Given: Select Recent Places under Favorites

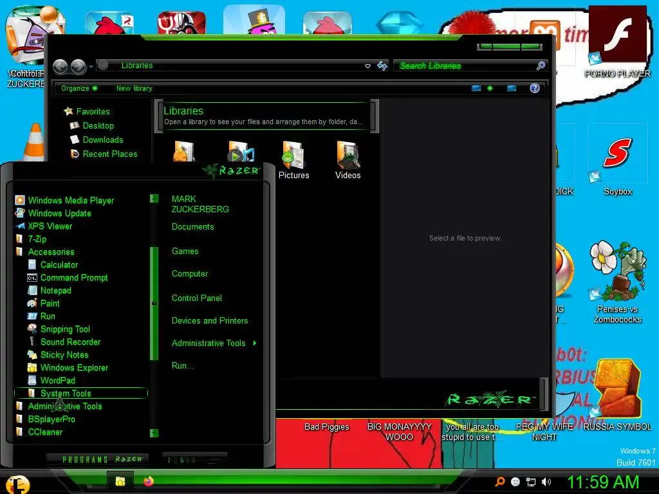Looking at the screenshot, I should pos(104,154).
